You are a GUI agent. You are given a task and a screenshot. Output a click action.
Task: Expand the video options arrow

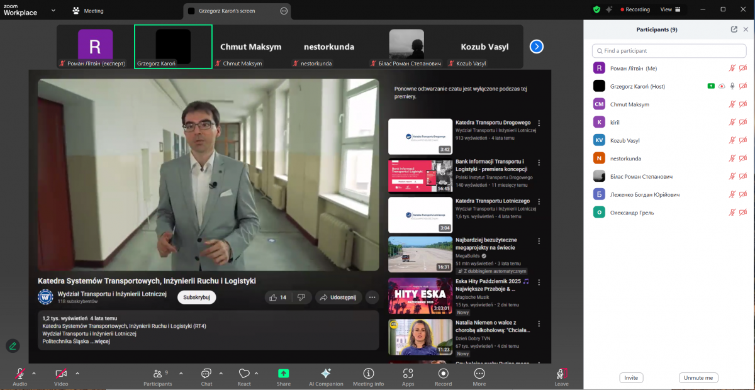tap(77, 373)
